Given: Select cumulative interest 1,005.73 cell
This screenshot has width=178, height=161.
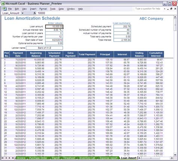Looking at the screenshot, I should tap(156, 107).
